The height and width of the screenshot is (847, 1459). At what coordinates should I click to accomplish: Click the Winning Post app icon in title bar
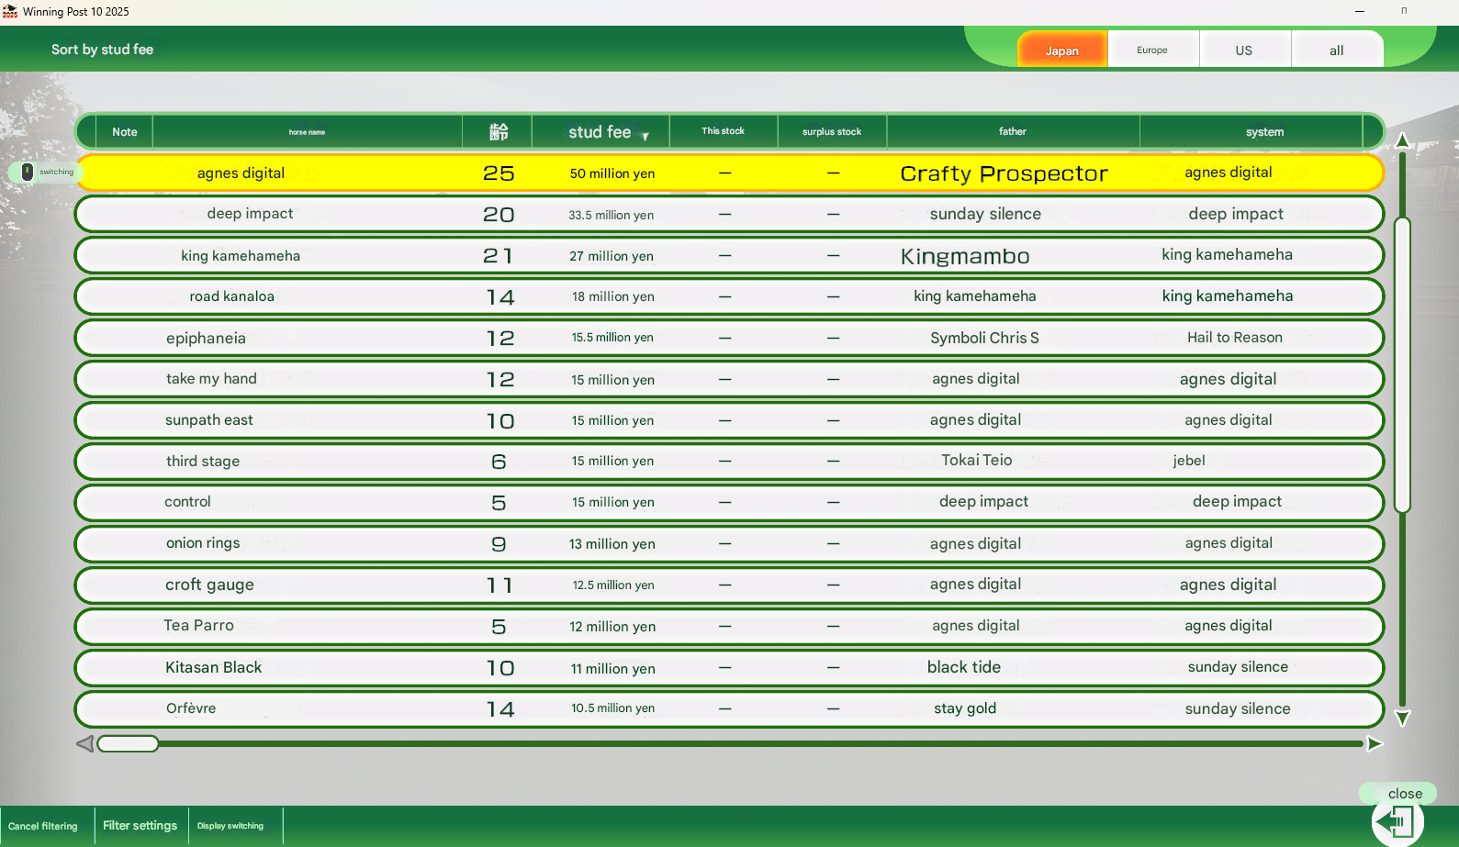(x=10, y=12)
